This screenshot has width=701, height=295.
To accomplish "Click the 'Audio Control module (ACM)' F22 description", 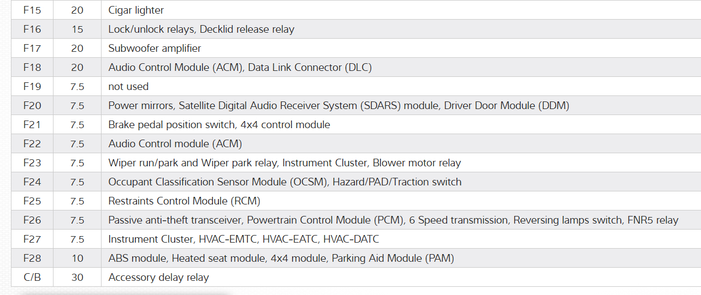I will click(175, 144).
